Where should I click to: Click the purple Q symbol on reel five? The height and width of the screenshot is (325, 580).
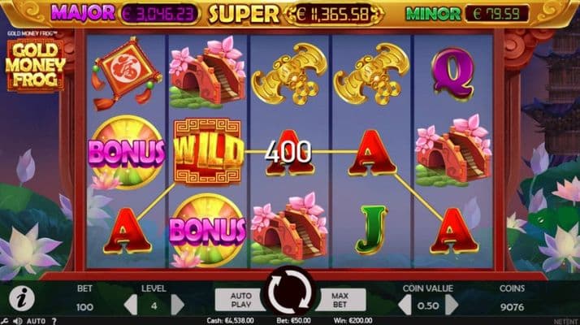click(x=452, y=74)
